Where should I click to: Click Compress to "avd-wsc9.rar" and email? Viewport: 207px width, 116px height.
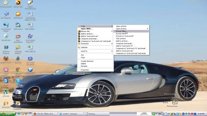point(95,41)
